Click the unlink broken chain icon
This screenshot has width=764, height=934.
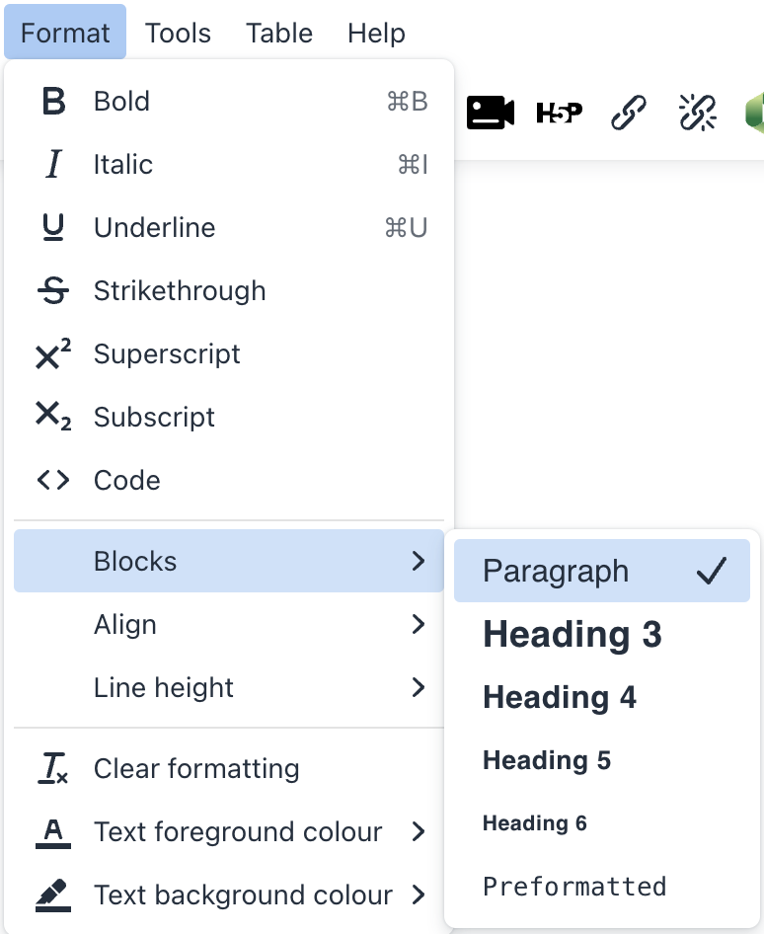click(698, 114)
